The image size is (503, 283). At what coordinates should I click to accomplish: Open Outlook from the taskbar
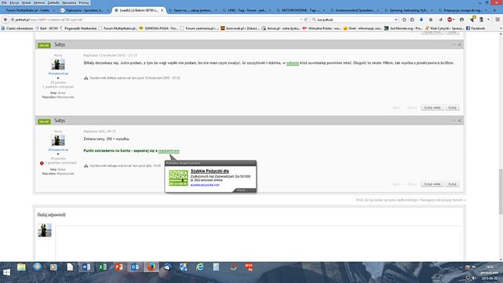click(135, 268)
